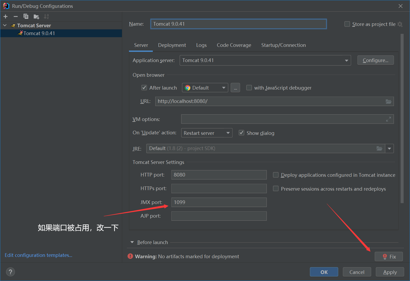Enable Deploy applications configured in Tomcat instance
The height and width of the screenshot is (281, 410).
click(276, 175)
